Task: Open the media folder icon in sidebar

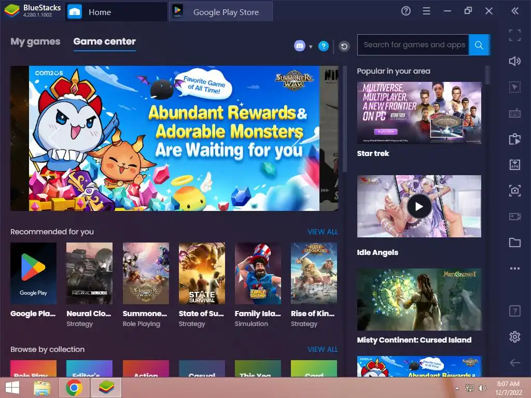Action: pyautogui.click(x=515, y=243)
